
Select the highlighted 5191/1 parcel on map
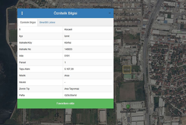click(127, 69)
